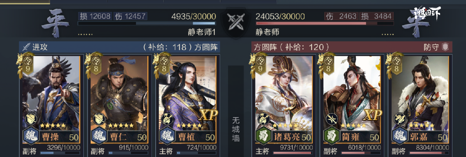Click the 蜀 faction badge on 诸葛亮
This screenshot has height=157, width=466.
(x=262, y=137)
